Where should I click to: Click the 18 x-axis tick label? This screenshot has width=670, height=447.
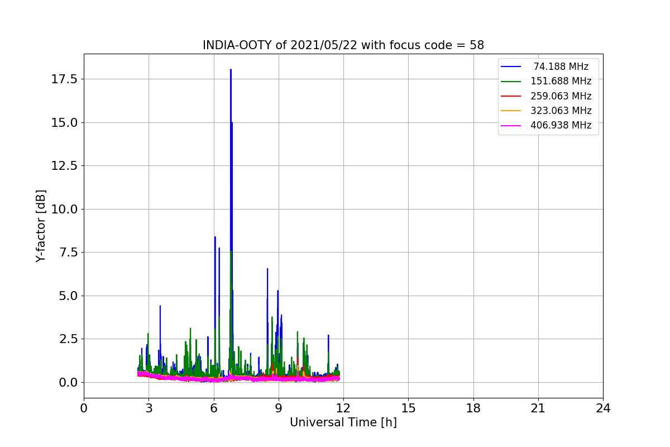click(x=473, y=408)
